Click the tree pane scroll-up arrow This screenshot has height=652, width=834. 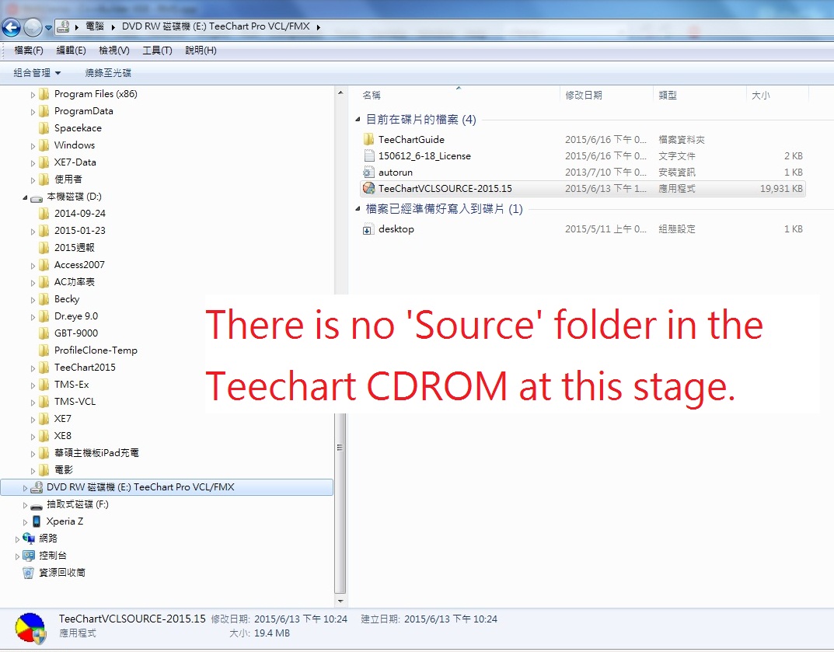[x=340, y=93]
